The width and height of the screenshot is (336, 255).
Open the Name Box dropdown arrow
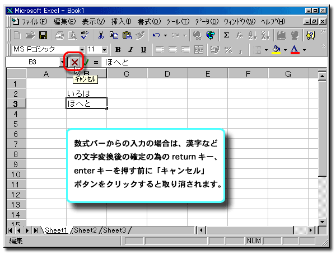(x=62, y=62)
